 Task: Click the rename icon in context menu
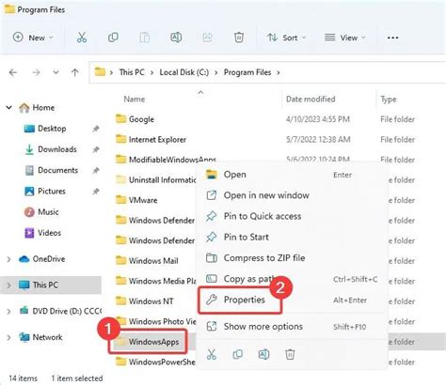click(263, 354)
